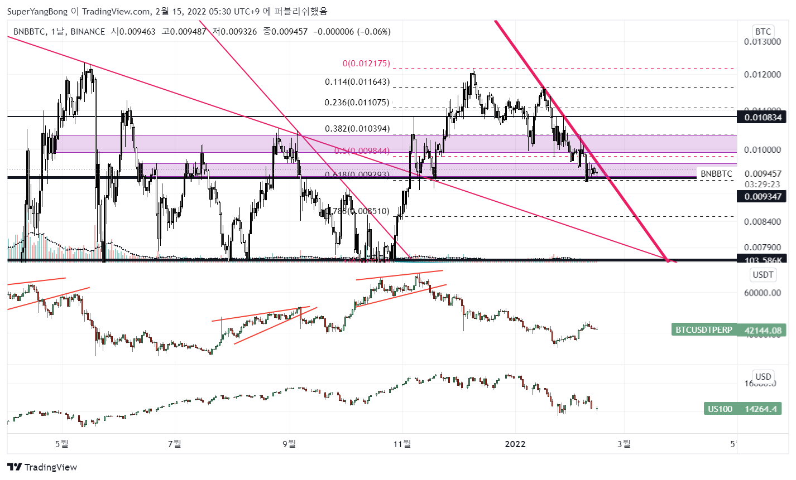Click the countdown timer 03:29:23

[x=763, y=184]
